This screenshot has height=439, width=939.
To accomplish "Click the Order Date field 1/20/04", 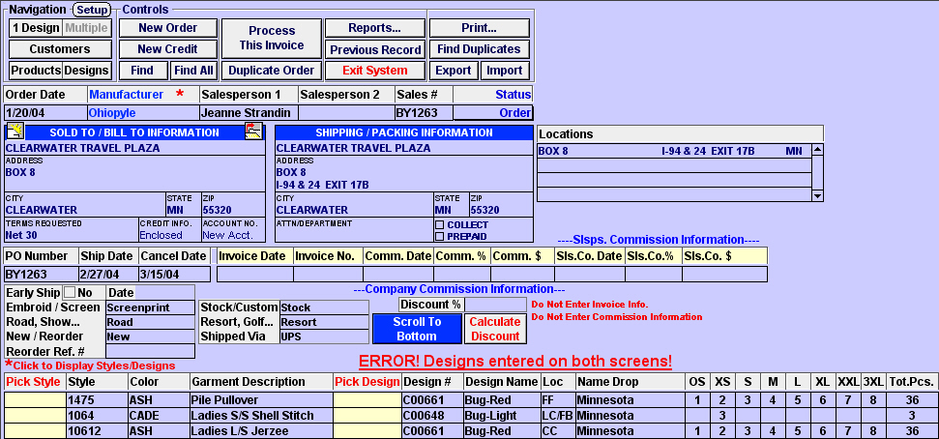I will (44, 112).
